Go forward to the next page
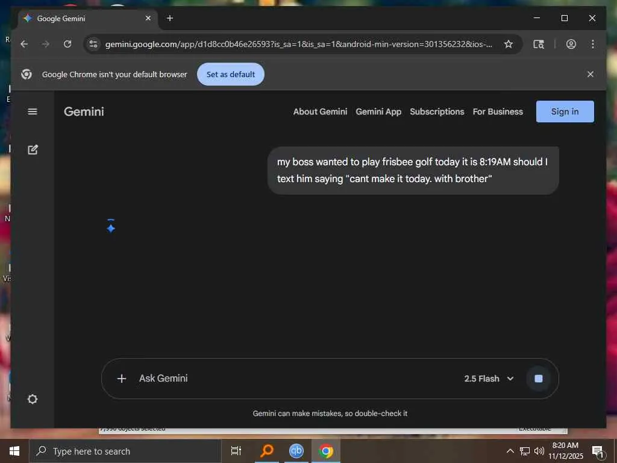This screenshot has width=617, height=463. point(46,44)
